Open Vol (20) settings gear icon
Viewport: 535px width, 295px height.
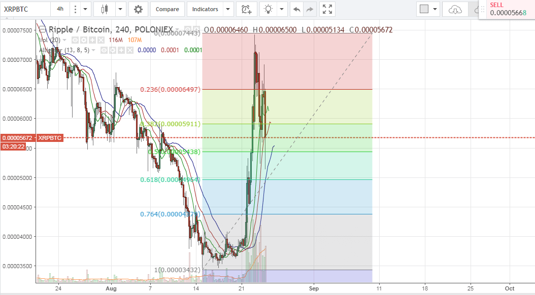point(84,40)
